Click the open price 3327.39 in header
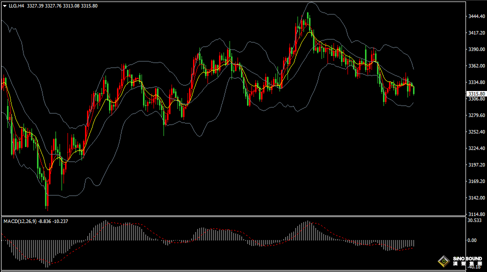The height and width of the screenshot is (272, 487). coord(35,6)
